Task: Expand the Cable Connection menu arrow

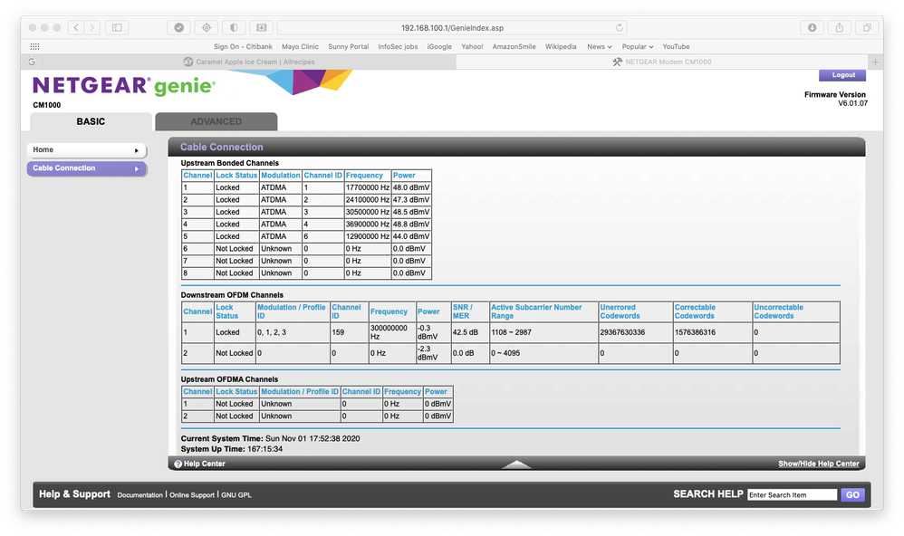Action: tap(137, 169)
